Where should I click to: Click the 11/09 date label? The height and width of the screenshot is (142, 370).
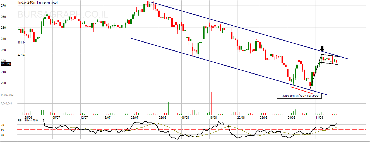(319, 117)
